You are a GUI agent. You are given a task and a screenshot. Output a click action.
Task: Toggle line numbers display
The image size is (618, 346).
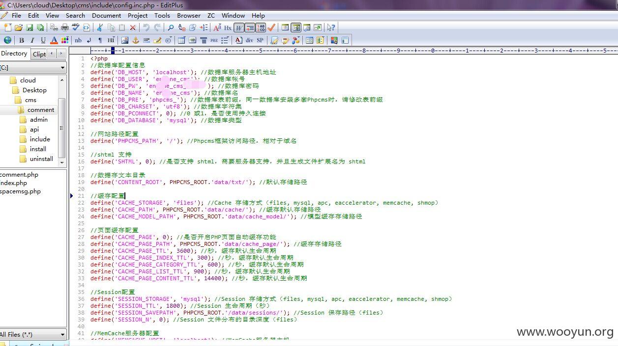(261, 27)
